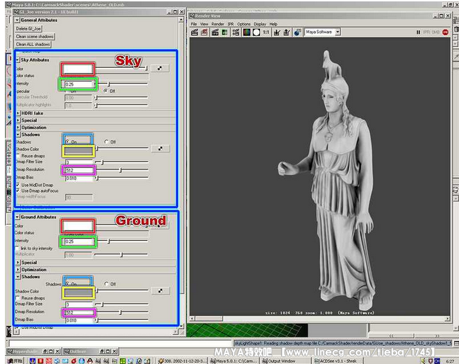Collapse the Sky Attributes section
The height and width of the screenshot is (364, 459).
point(18,60)
